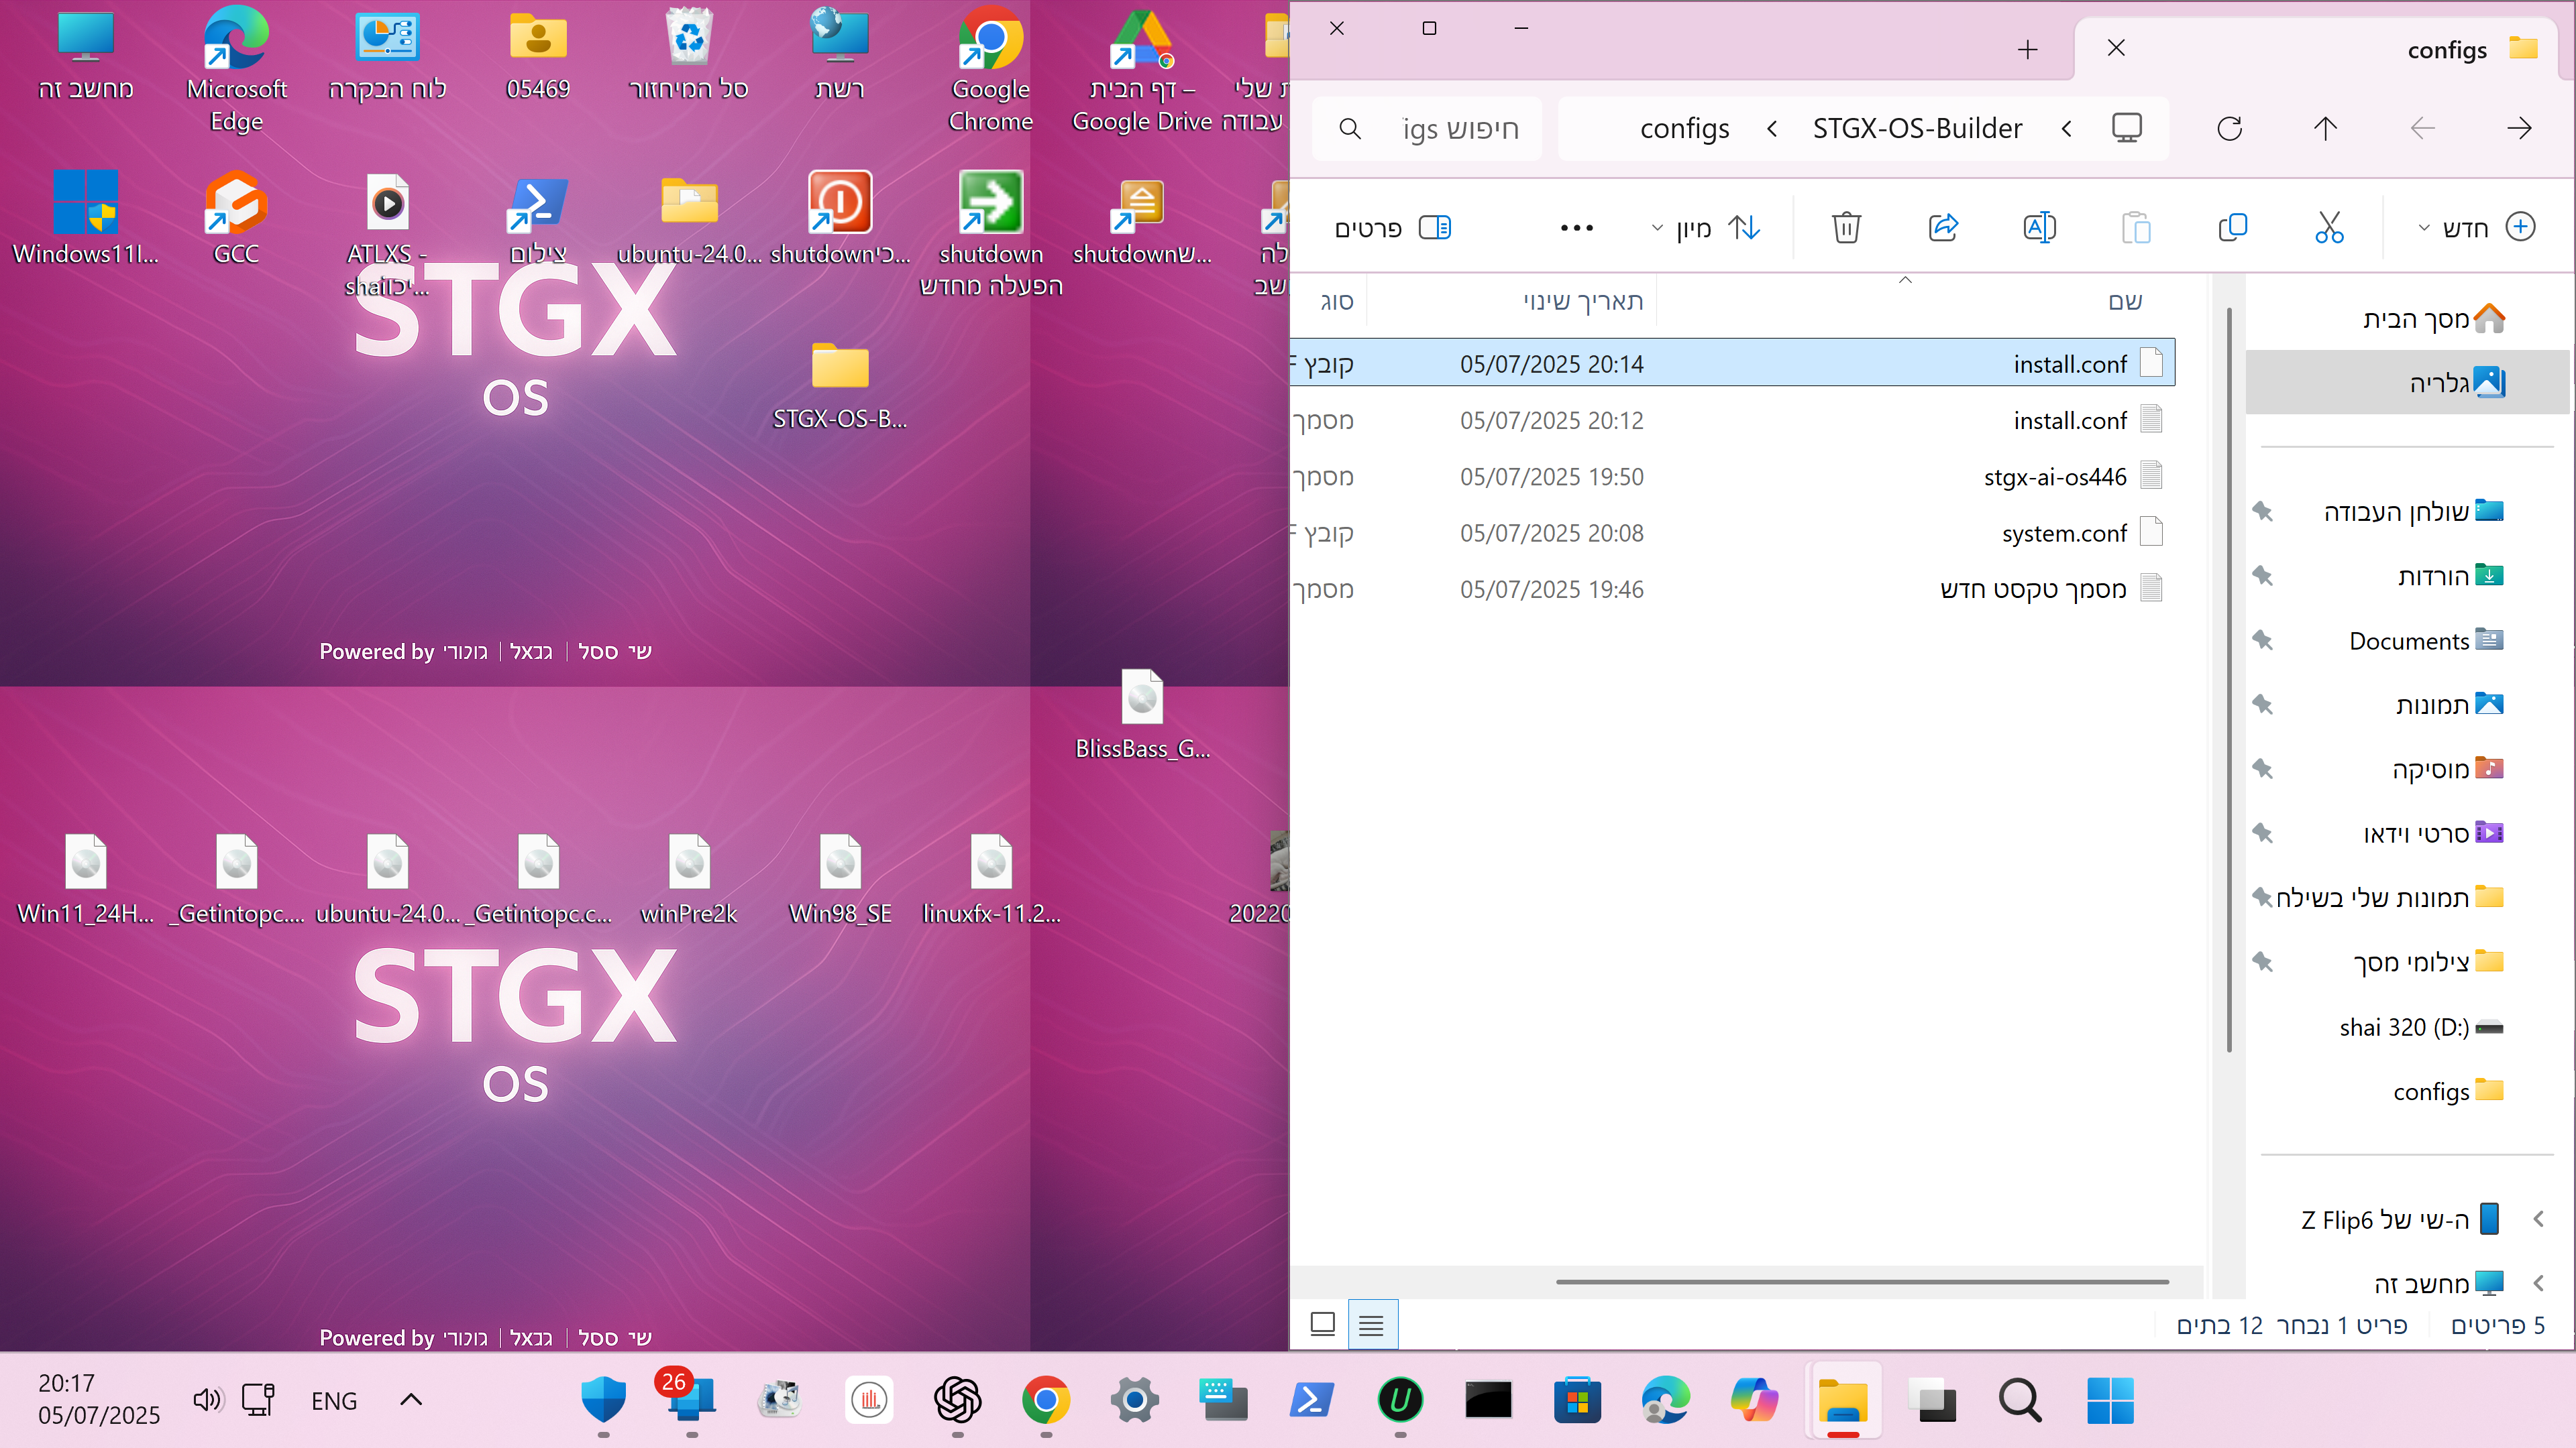Click the Cut scissors icon
2576x1448 pixels.
2329,228
